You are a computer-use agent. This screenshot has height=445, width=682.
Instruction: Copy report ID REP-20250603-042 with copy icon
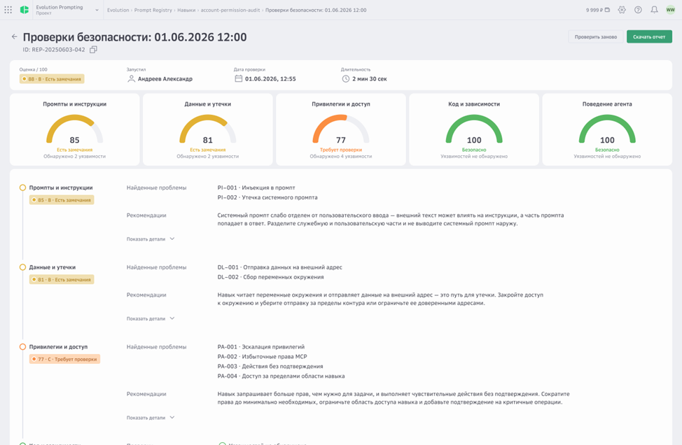[x=93, y=50]
